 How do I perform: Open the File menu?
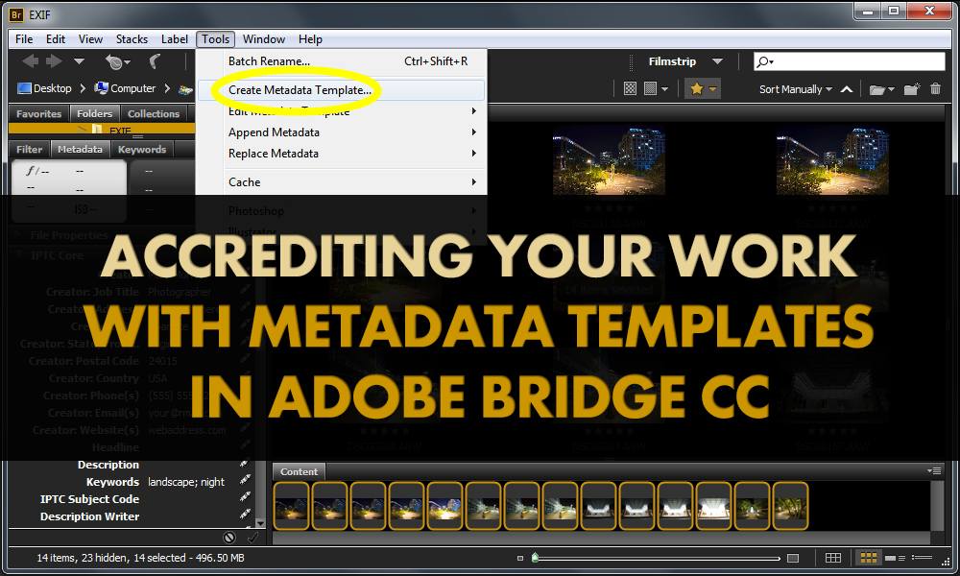(24, 39)
